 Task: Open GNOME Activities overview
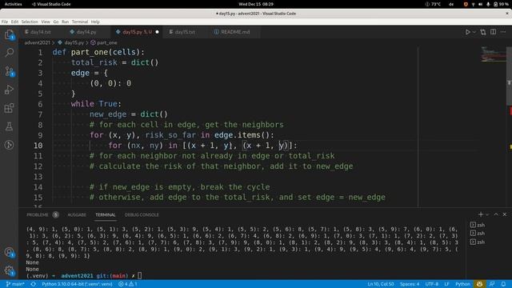pyautogui.click(x=13, y=4)
